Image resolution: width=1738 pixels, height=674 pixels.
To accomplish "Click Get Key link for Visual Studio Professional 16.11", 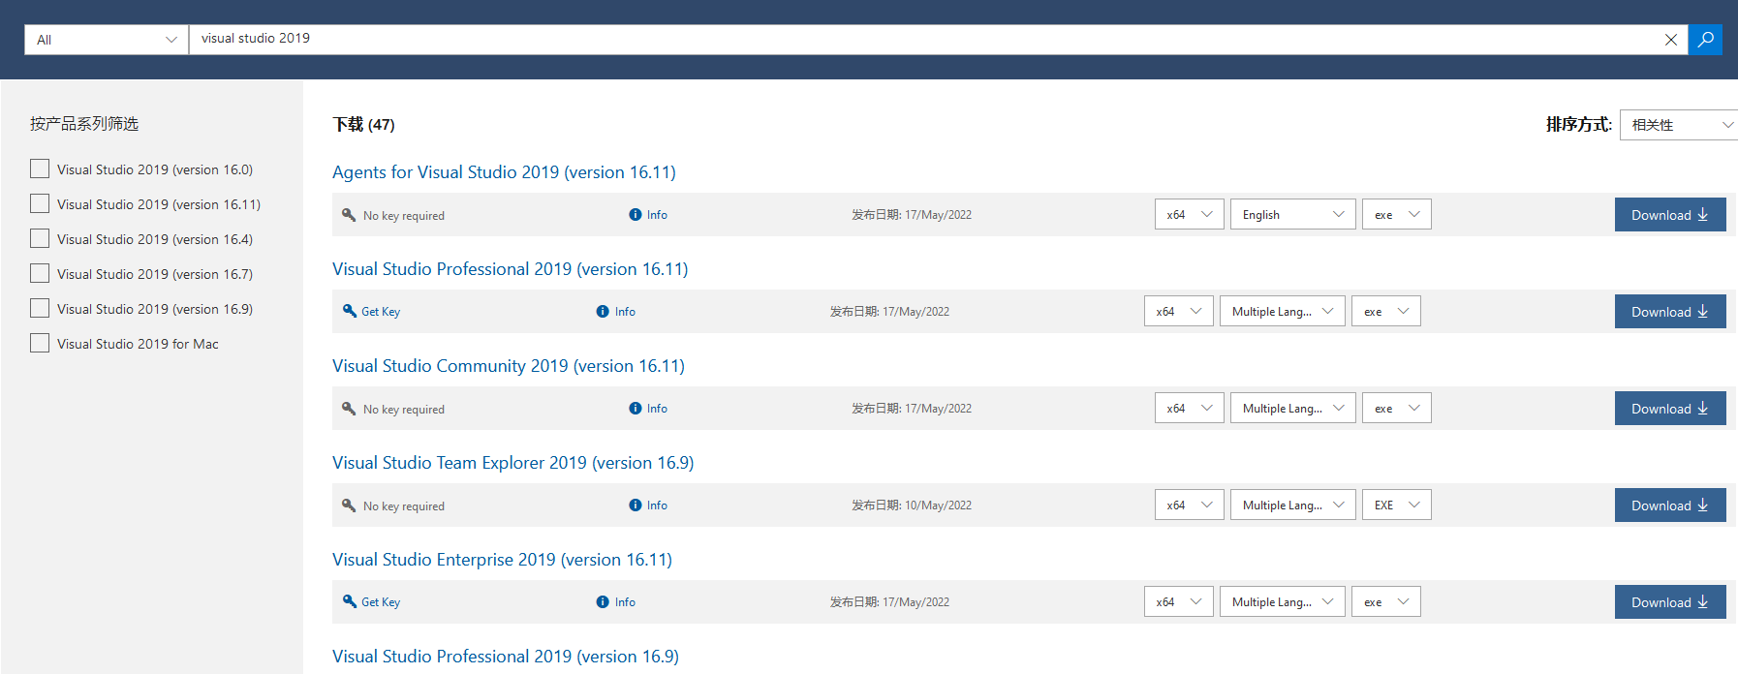I will [x=381, y=312].
